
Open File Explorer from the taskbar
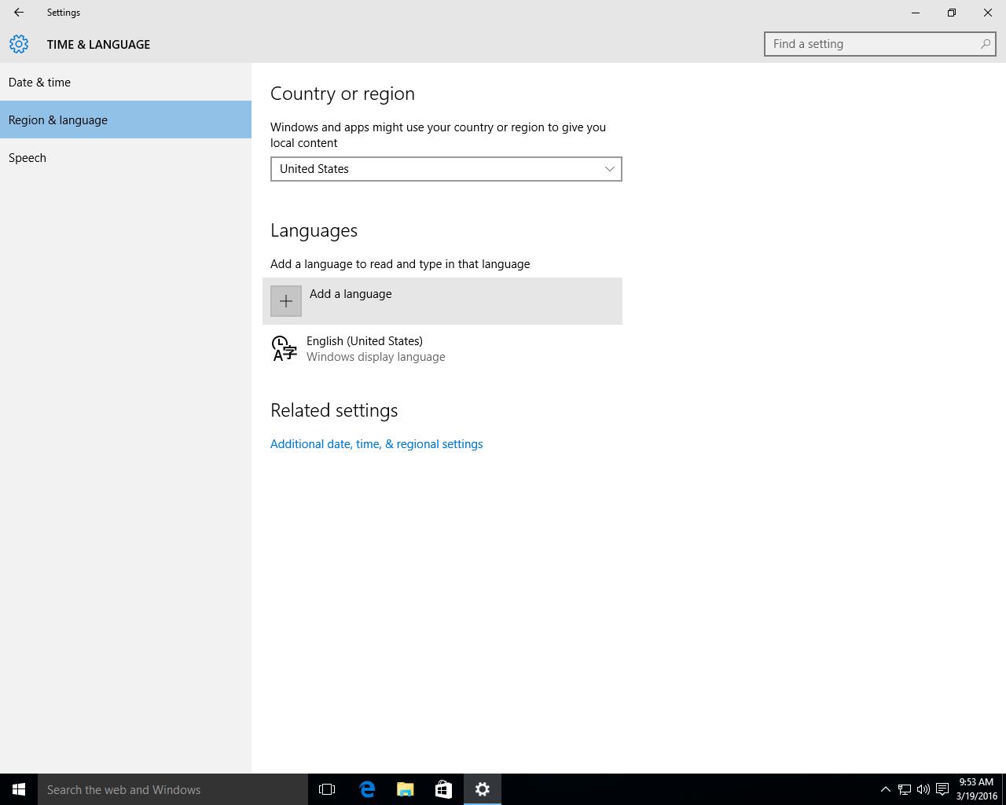pyautogui.click(x=406, y=789)
